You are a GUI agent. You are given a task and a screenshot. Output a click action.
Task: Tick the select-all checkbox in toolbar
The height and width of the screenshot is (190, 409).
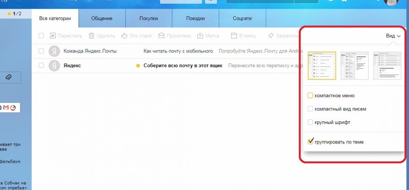41,36
